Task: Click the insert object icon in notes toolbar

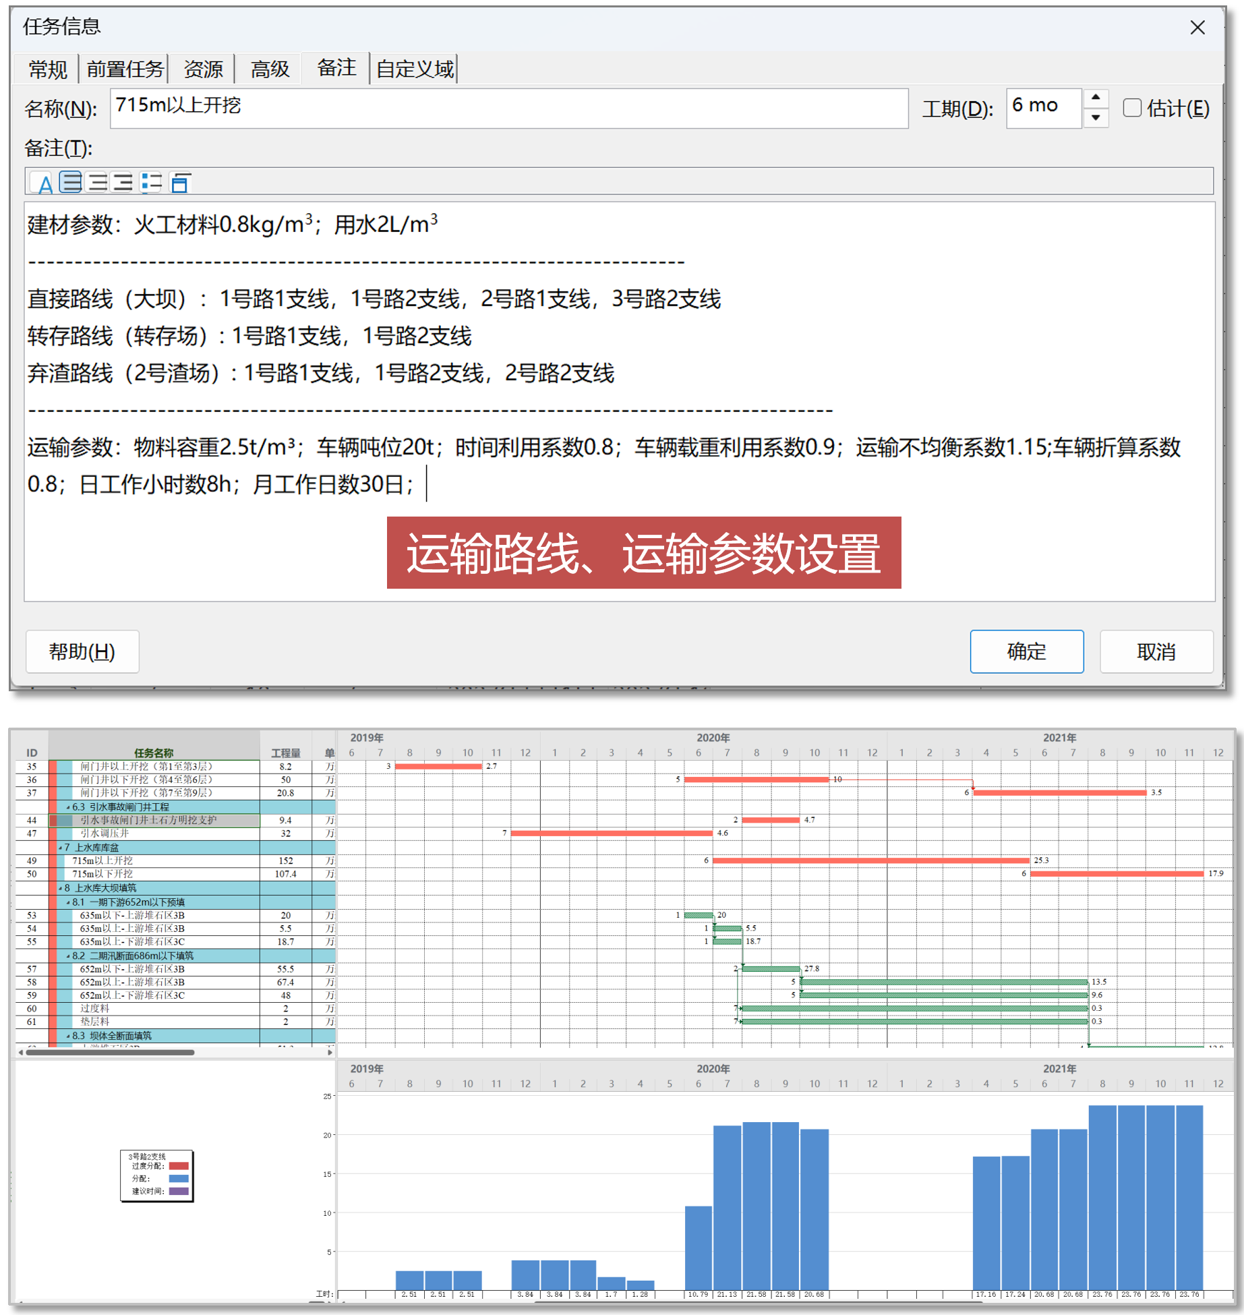Action: click(179, 183)
